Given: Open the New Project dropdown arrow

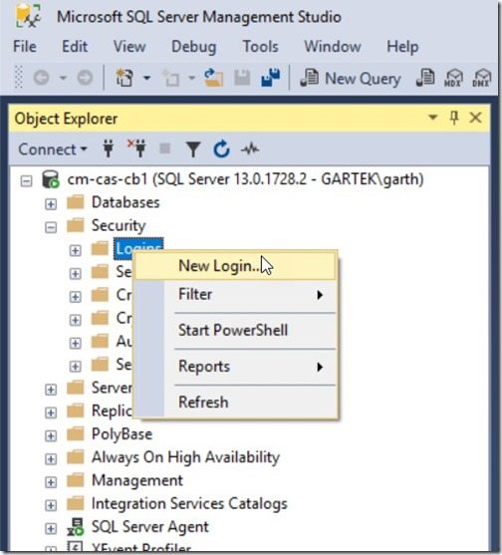Looking at the screenshot, I should 146,78.
